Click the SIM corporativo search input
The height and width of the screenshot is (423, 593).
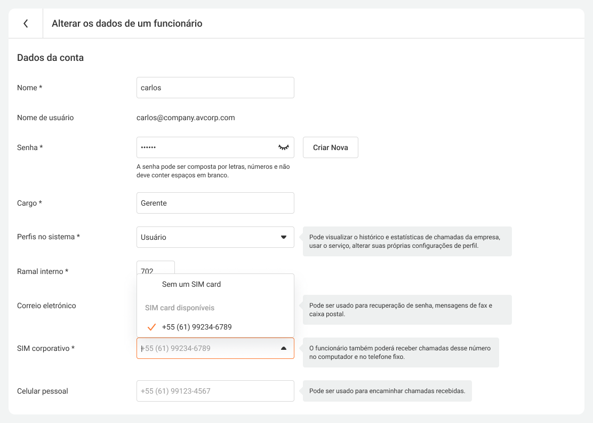(205, 348)
